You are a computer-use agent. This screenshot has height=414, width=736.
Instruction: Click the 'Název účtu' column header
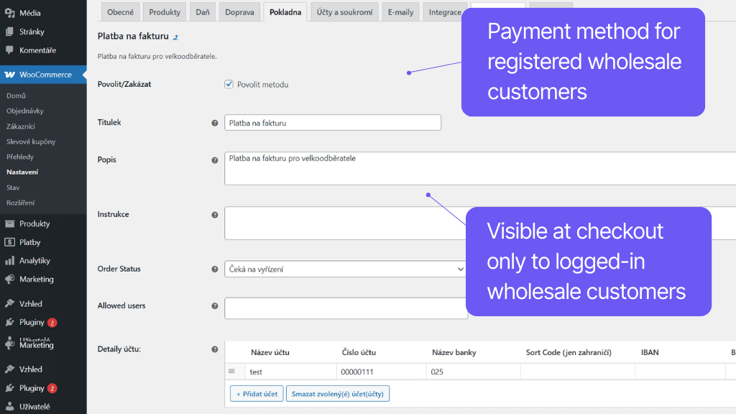click(x=270, y=352)
